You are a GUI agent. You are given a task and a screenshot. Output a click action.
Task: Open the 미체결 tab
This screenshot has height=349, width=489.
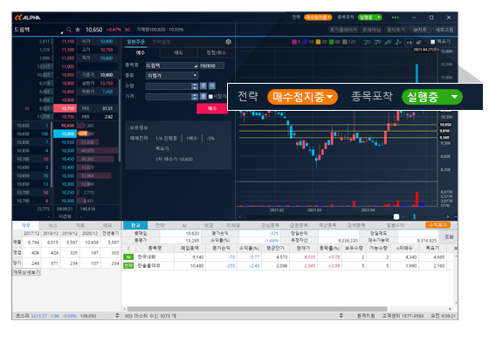[x=233, y=225]
